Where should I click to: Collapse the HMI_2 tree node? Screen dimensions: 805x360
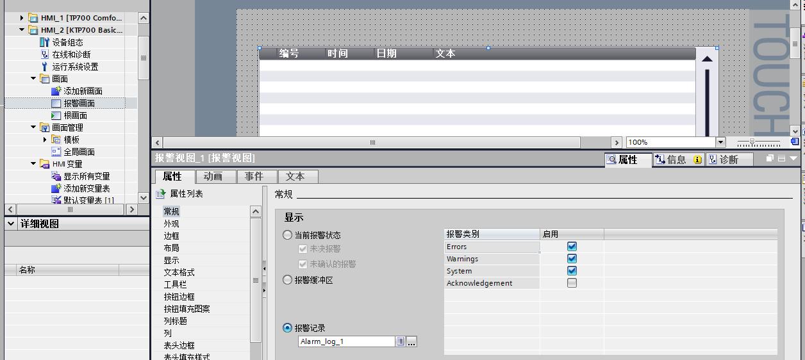22,30
